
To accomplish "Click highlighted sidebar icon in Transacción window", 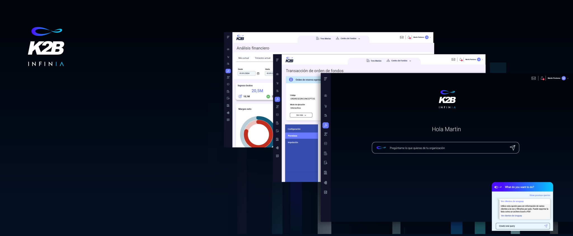I will tap(277, 99).
